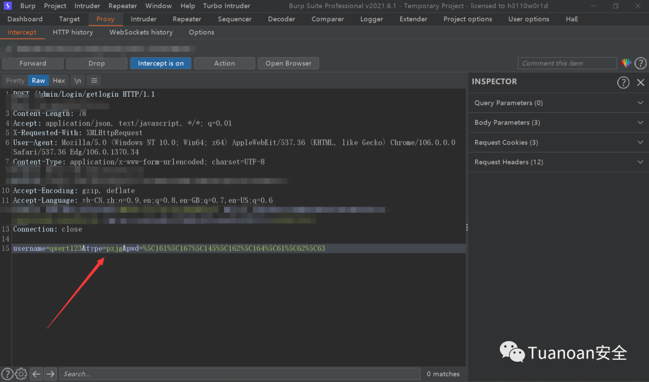
Task: Select the Intercept sub-tab
Action: [x=22, y=32]
